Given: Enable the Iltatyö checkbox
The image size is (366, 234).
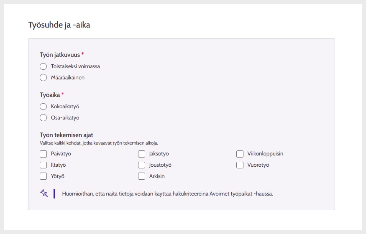Looking at the screenshot, I should (43, 165).
